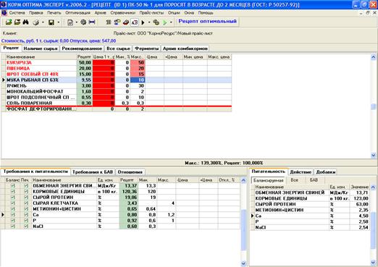Open dropdown arrow next to save icon
Image resolution: width=378 pixels, height=267 pixels.
tap(58, 22)
